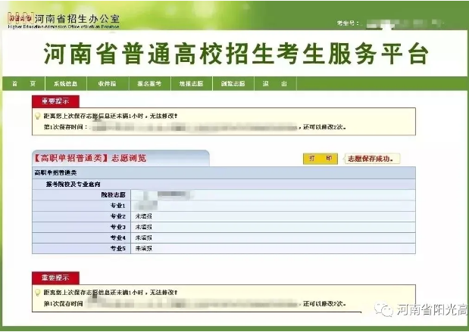Click the 考生号 label in the header
This screenshot has height=332, width=469.
[x=347, y=23]
